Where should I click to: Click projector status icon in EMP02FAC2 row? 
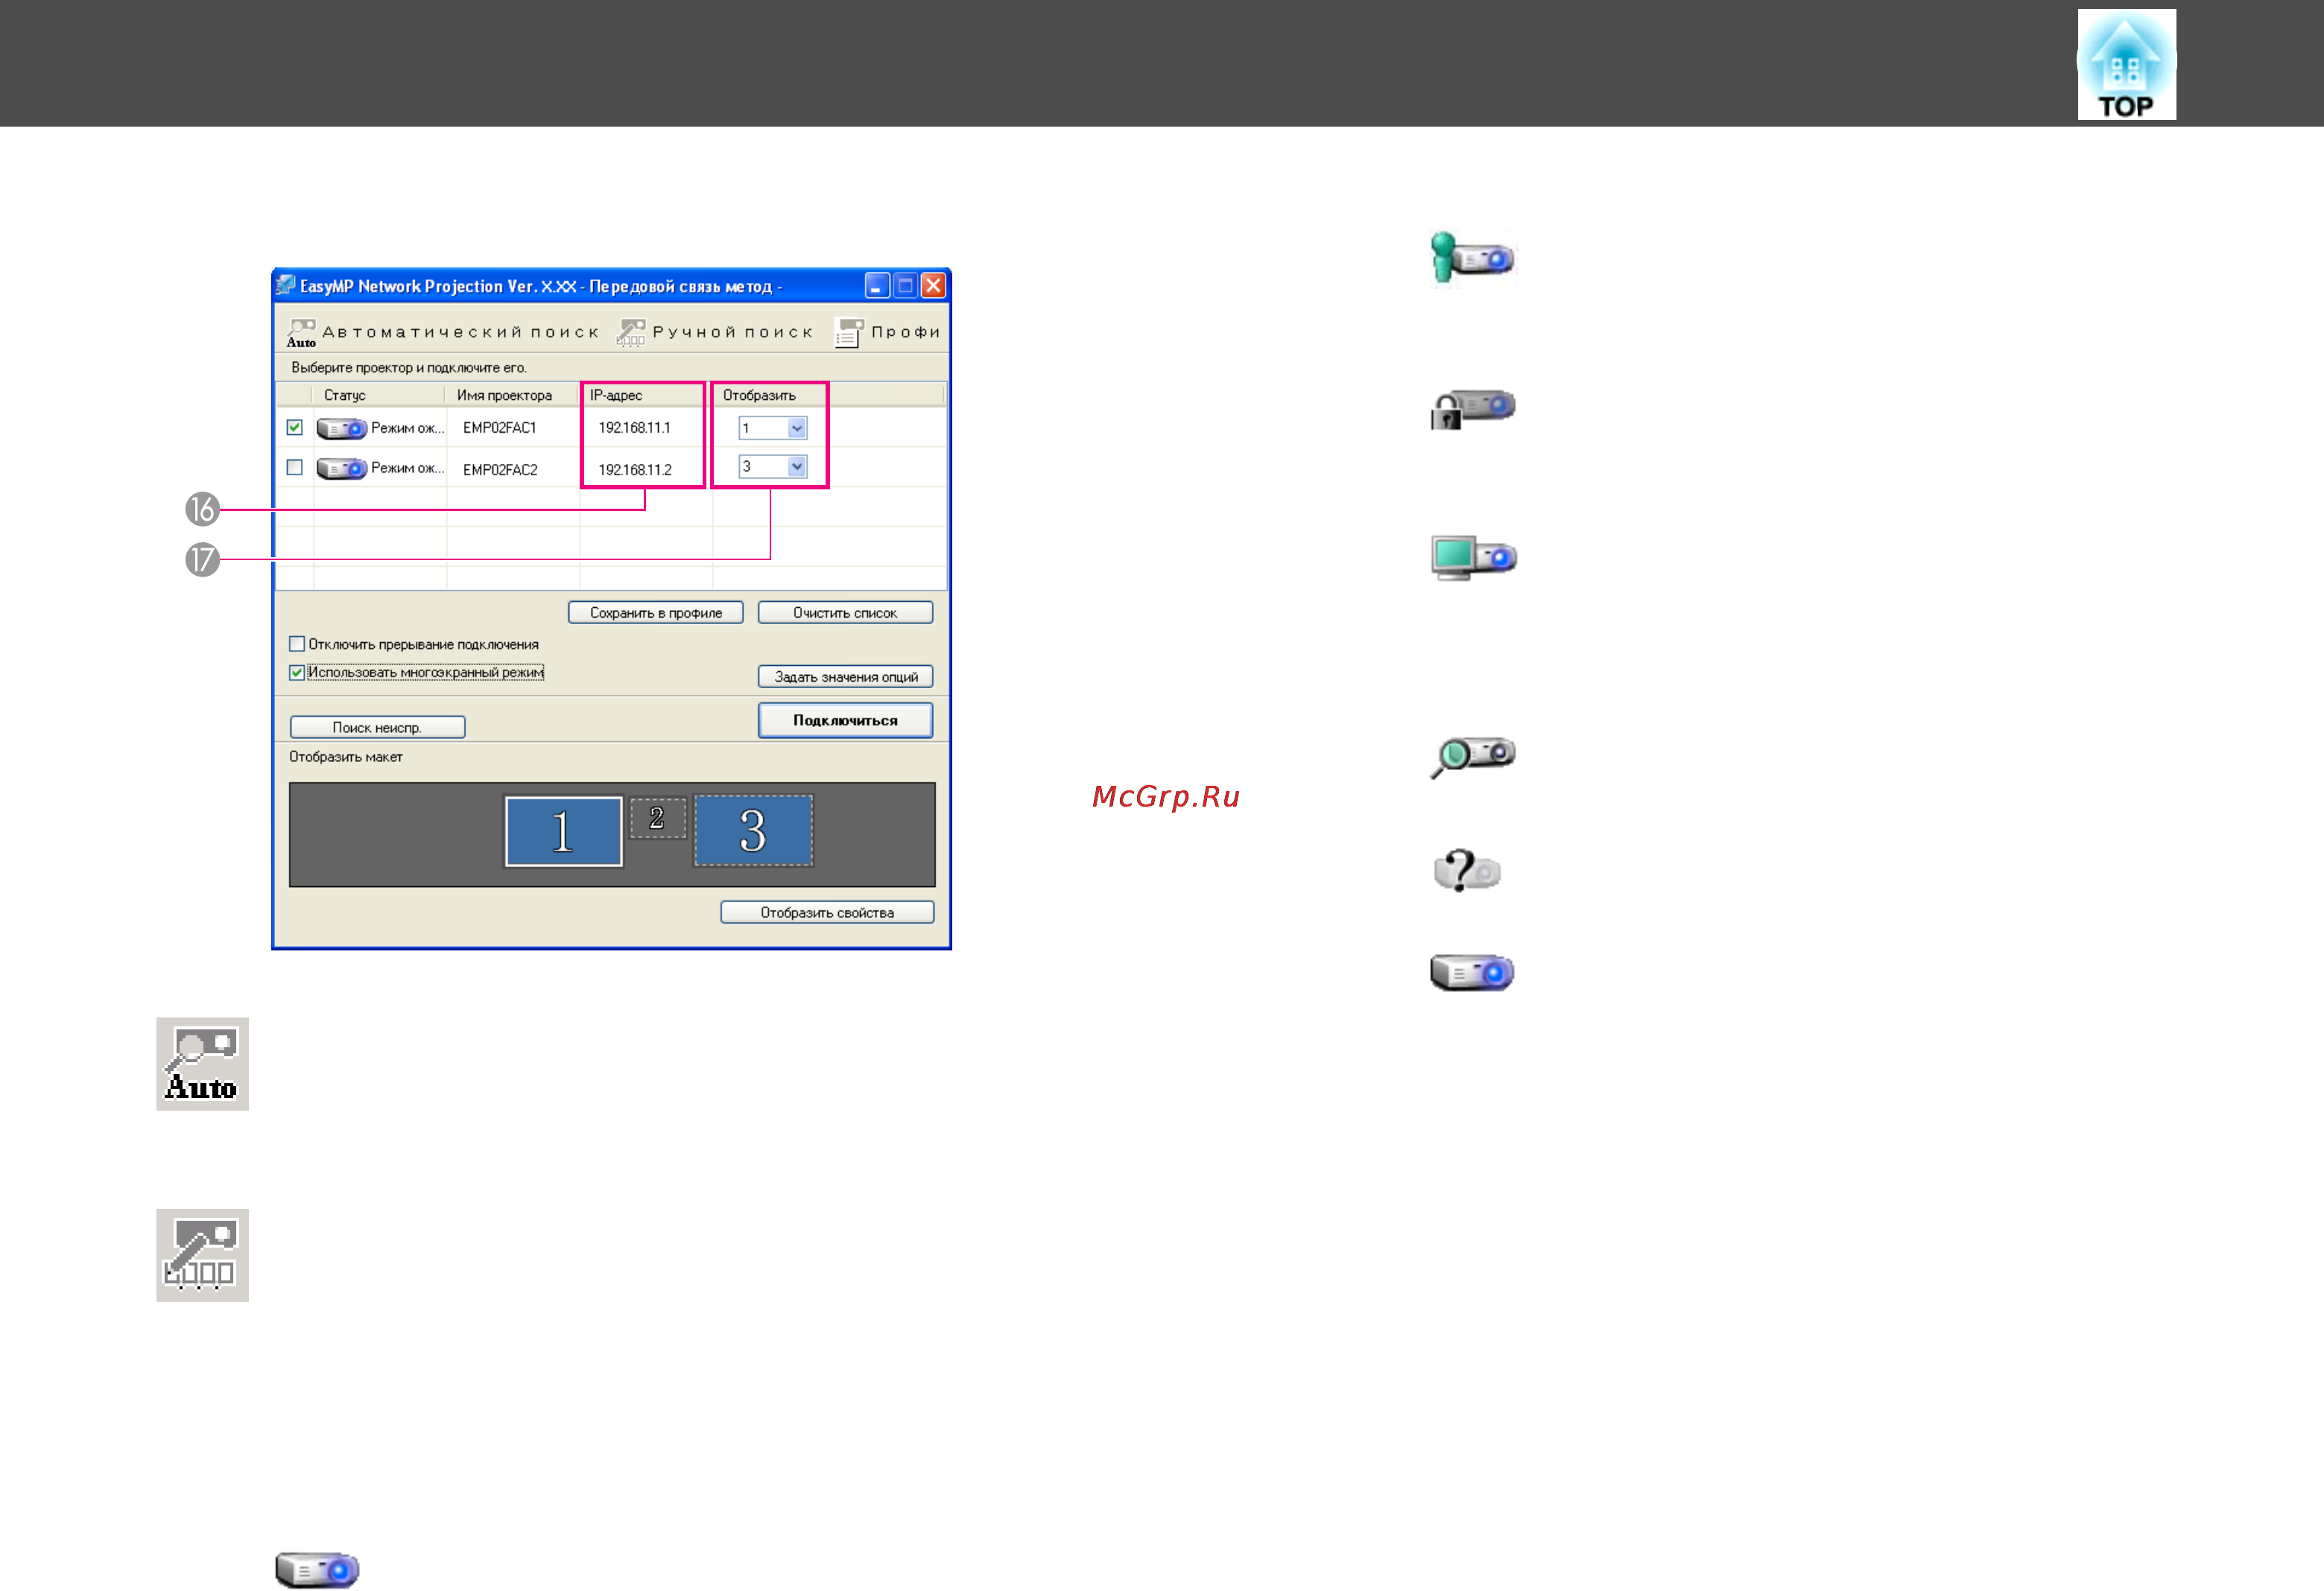(341, 469)
